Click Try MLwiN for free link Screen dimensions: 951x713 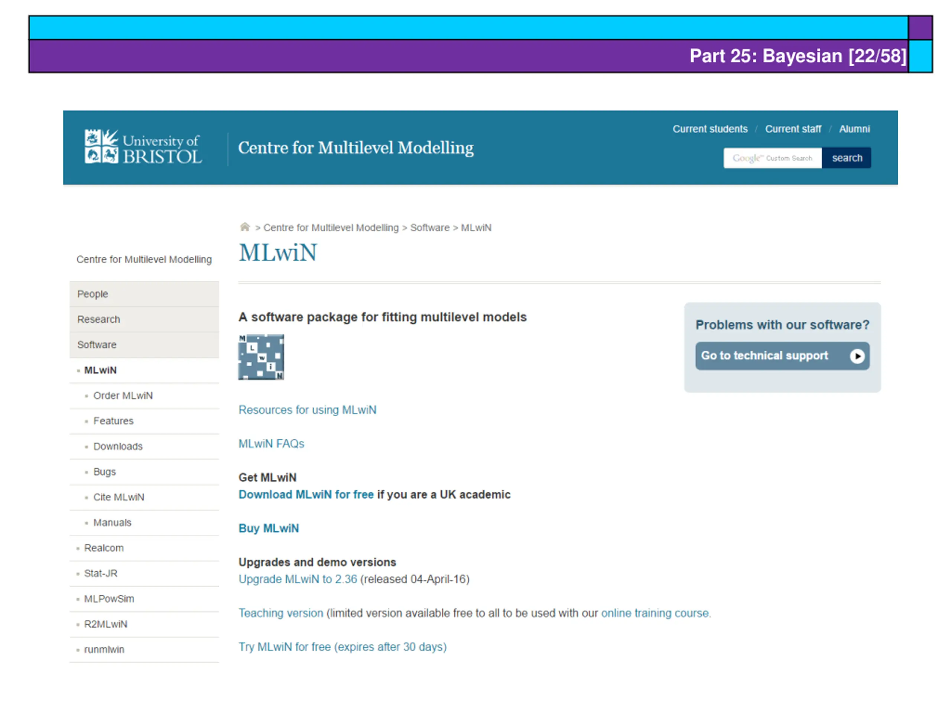tap(343, 647)
